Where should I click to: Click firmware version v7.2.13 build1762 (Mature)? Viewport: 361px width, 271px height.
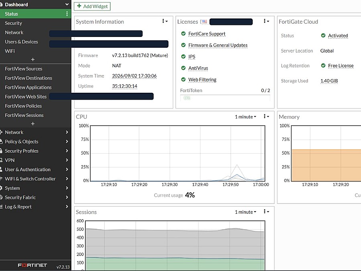pyautogui.click(x=140, y=55)
